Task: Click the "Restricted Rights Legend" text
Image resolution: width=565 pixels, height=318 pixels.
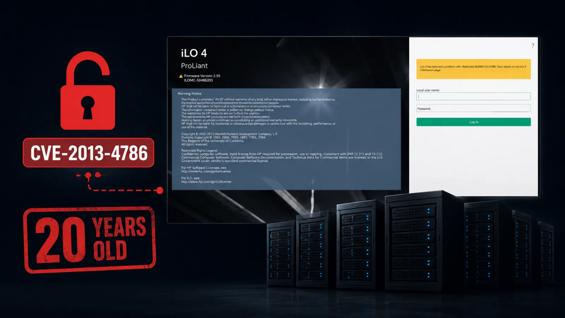Action: (199, 151)
